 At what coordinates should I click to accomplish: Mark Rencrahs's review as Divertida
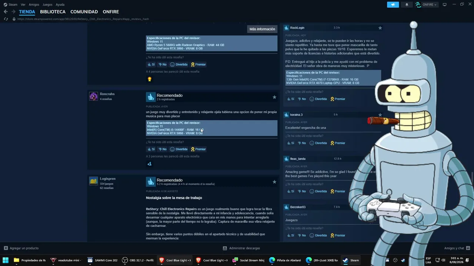179,149
